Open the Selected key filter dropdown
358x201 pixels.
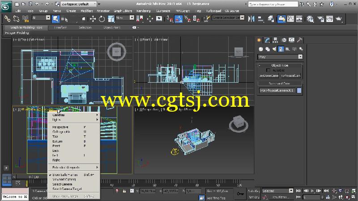[277, 191]
